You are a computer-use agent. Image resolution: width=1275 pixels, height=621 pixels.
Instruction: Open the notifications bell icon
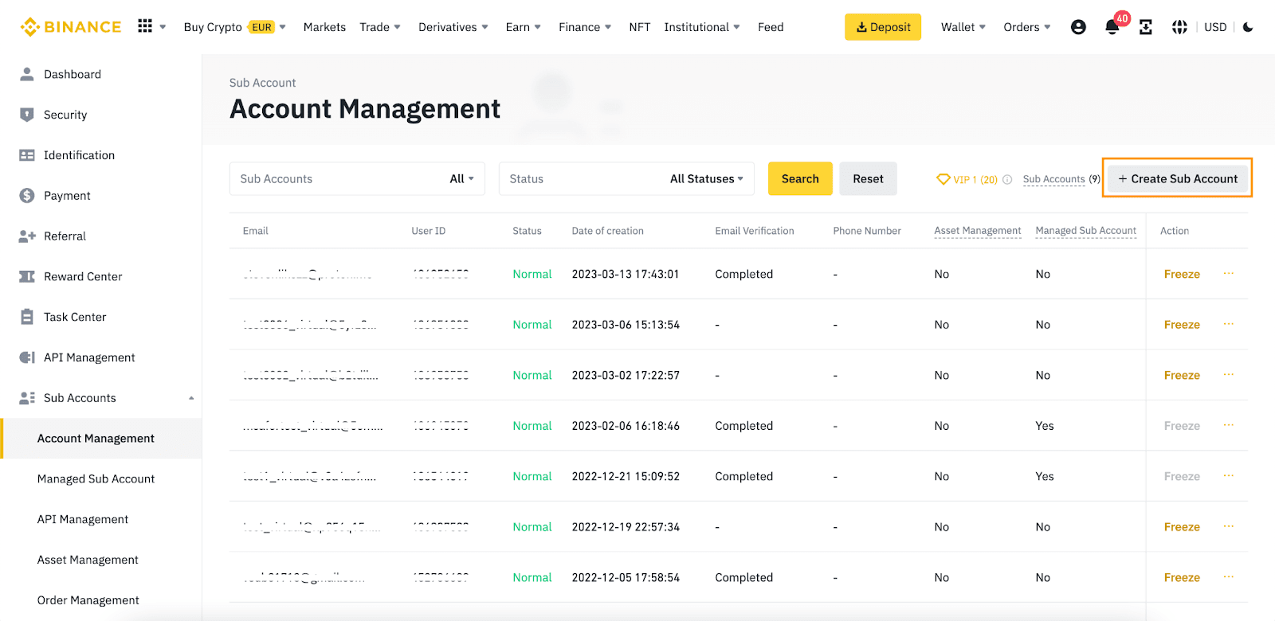1112,27
